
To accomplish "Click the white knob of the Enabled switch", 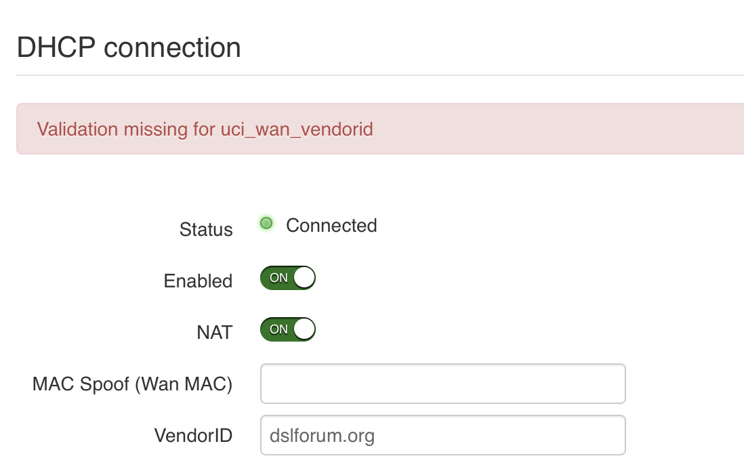I will (304, 278).
